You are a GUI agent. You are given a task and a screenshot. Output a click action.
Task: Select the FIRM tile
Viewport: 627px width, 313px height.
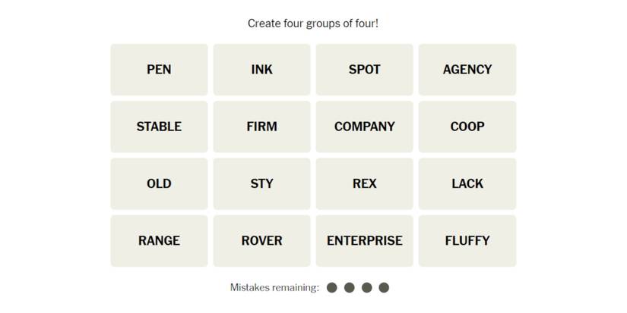261,127
